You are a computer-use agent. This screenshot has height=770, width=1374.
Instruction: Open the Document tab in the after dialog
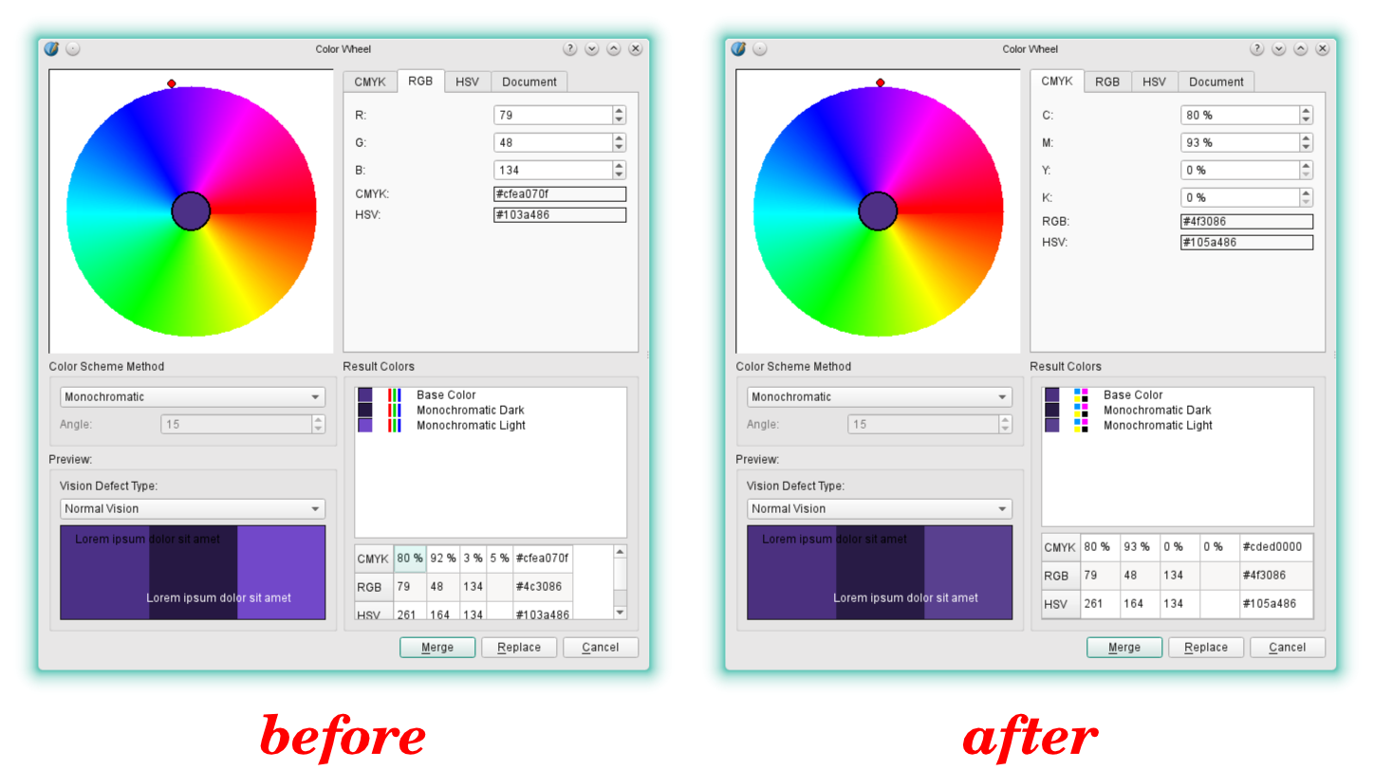click(1216, 82)
